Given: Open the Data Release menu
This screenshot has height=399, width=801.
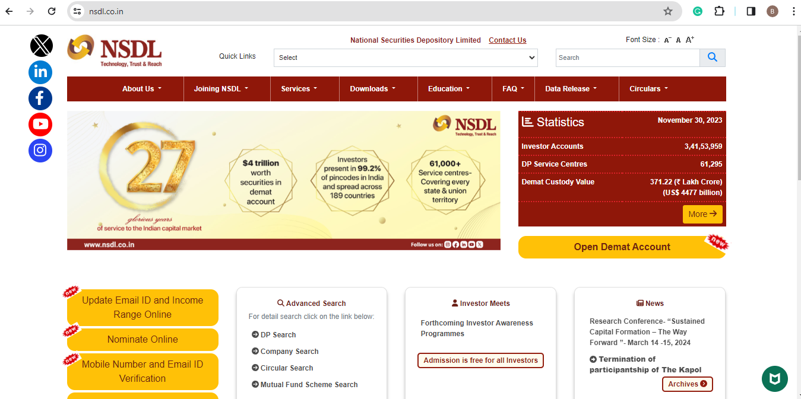Looking at the screenshot, I should (571, 89).
